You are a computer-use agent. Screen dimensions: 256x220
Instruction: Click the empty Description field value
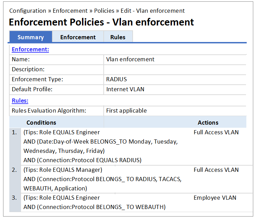pos(174,69)
